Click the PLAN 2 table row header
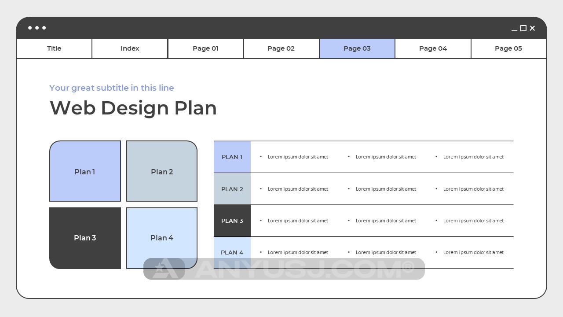The height and width of the screenshot is (317, 563). [x=232, y=189]
